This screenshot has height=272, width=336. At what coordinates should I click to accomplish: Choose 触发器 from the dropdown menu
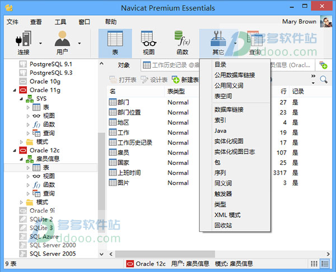pos(223,194)
